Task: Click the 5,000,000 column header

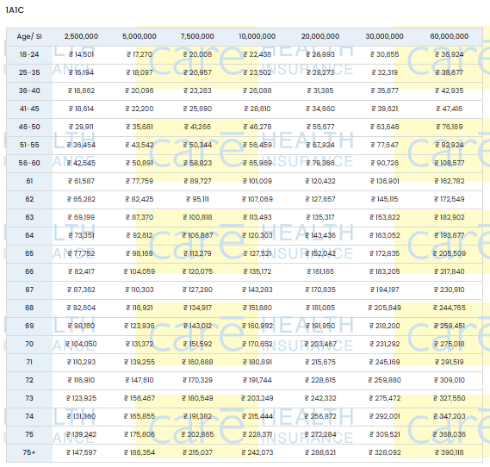Action: tap(140, 36)
